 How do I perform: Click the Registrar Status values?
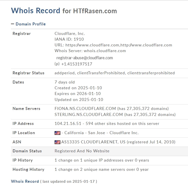tap(115, 73)
